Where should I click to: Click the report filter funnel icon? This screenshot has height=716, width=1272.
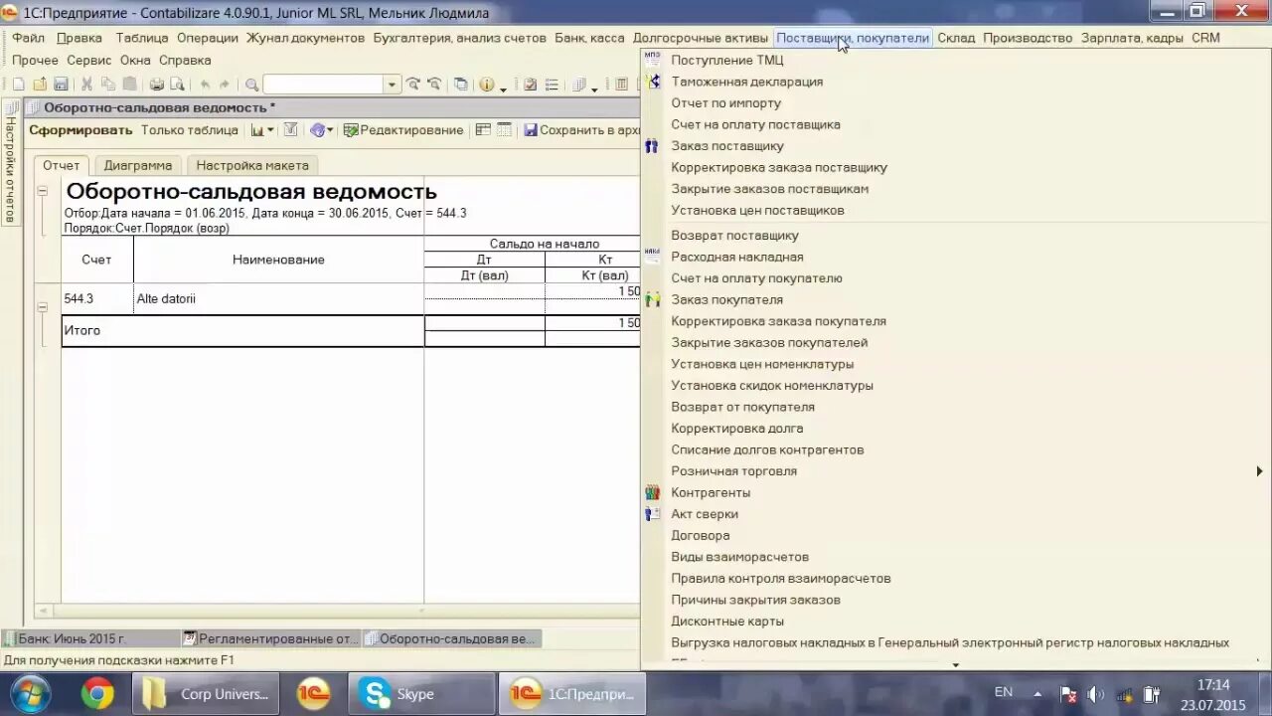[x=290, y=130]
